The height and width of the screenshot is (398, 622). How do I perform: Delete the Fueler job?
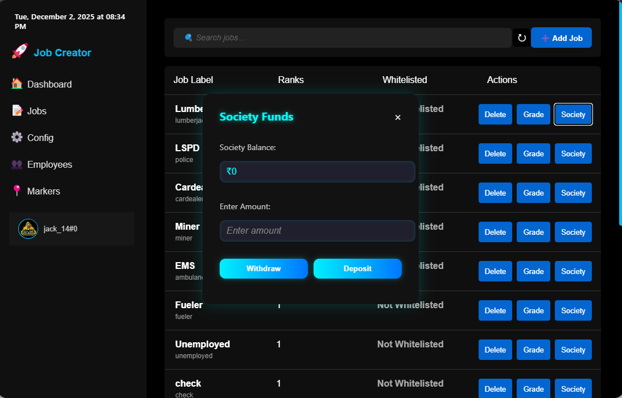(495, 310)
